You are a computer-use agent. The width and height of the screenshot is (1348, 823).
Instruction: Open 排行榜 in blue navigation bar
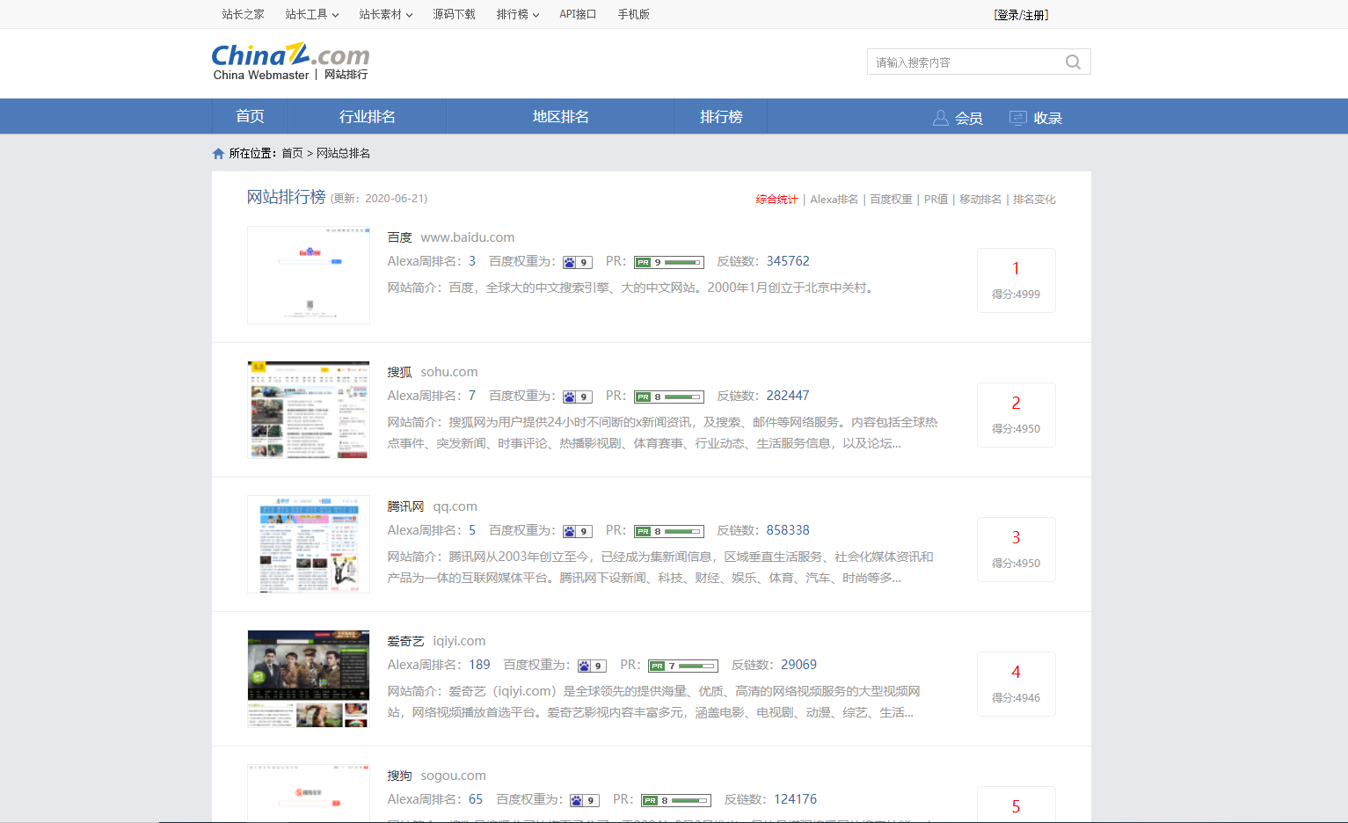721,116
